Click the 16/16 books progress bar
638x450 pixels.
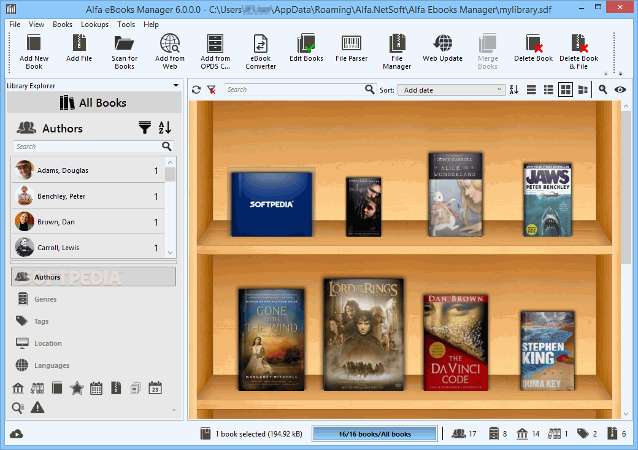(375, 433)
